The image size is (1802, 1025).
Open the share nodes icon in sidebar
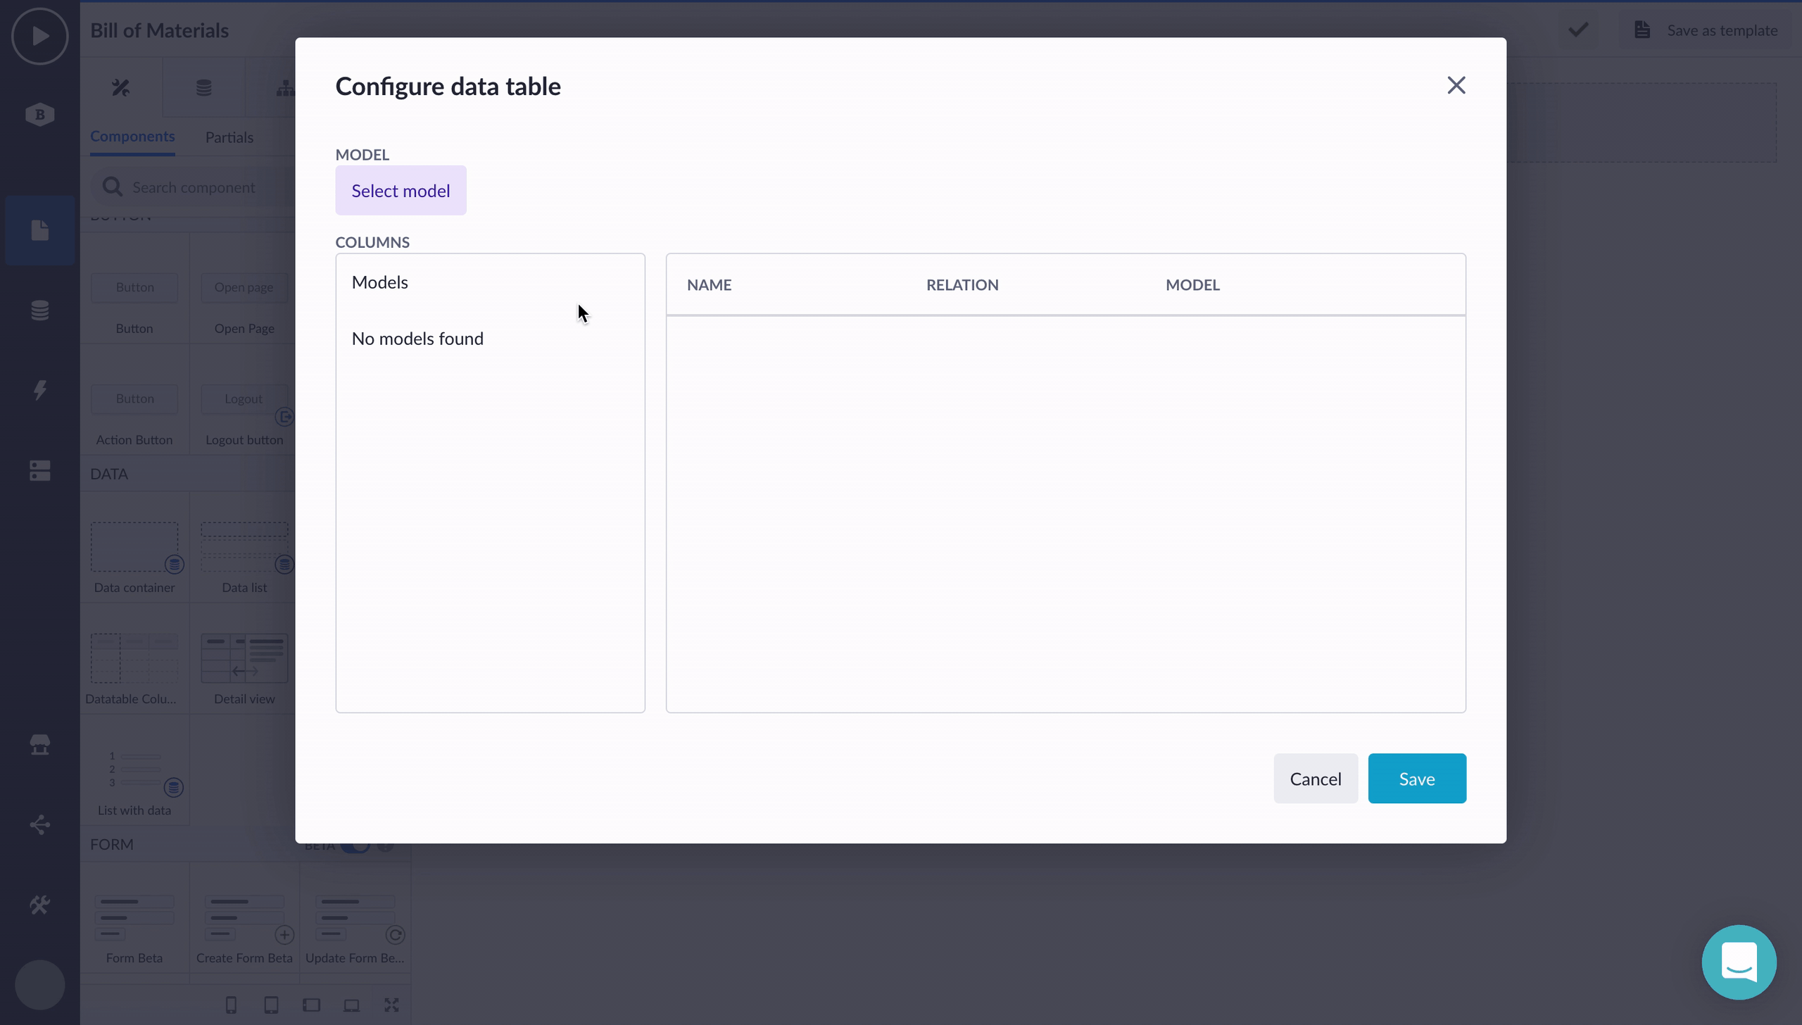[x=39, y=824]
